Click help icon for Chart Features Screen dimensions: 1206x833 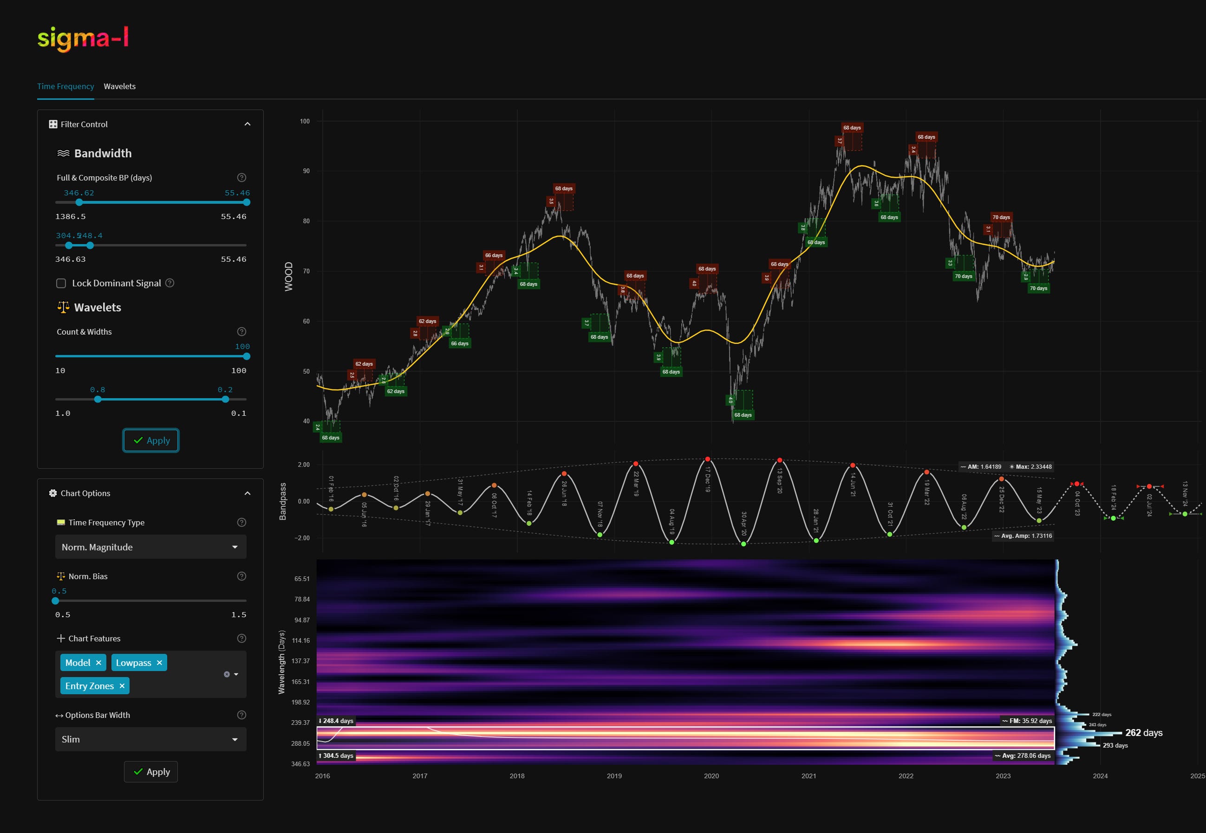coord(241,638)
